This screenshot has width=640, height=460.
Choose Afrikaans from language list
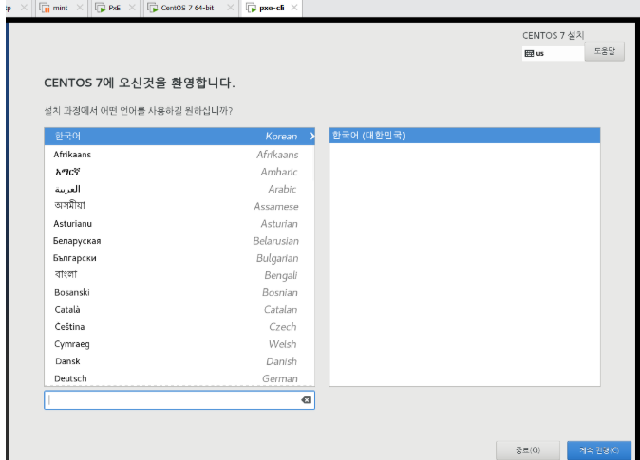[179, 155]
